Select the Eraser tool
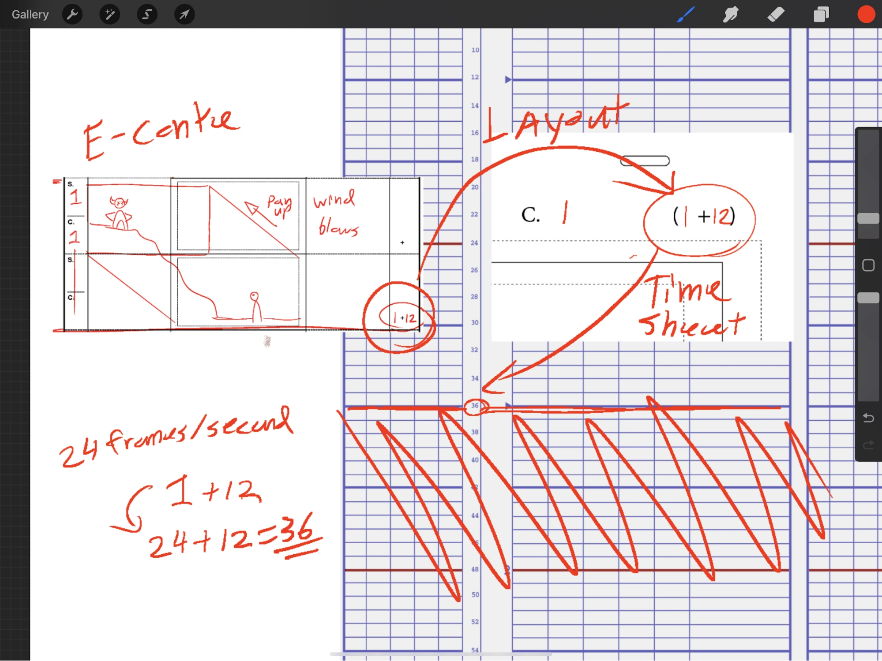This screenshot has height=661, width=882. click(776, 15)
